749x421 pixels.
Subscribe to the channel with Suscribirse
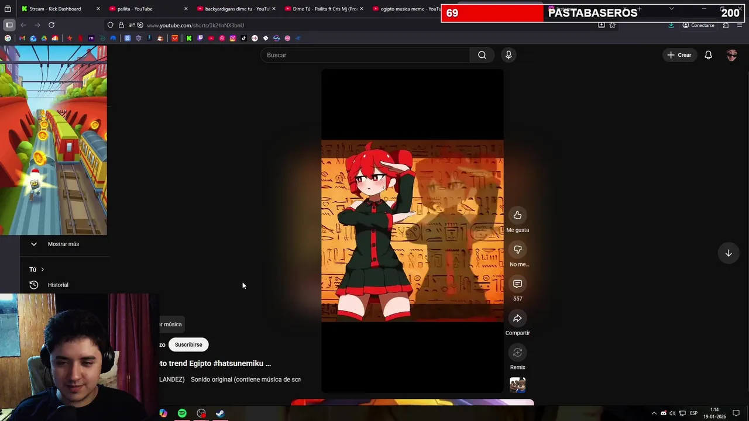pyautogui.click(x=188, y=344)
